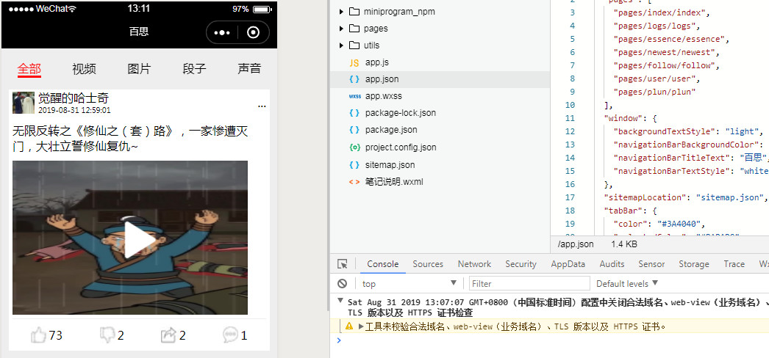769x358 pixels.
Task: Select the 视频 tab
Action: (x=85, y=69)
